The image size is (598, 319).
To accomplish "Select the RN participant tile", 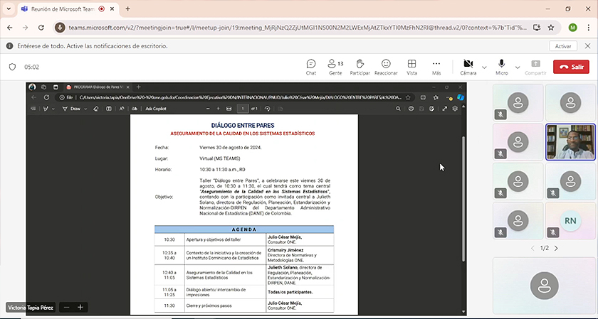I will tap(570, 221).
